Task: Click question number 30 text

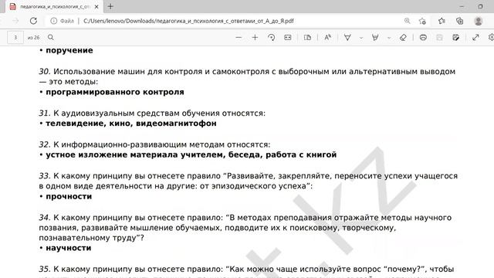Action: pyautogui.click(x=247, y=76)
